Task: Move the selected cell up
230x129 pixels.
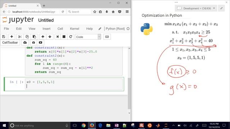Action: [43, 37]
